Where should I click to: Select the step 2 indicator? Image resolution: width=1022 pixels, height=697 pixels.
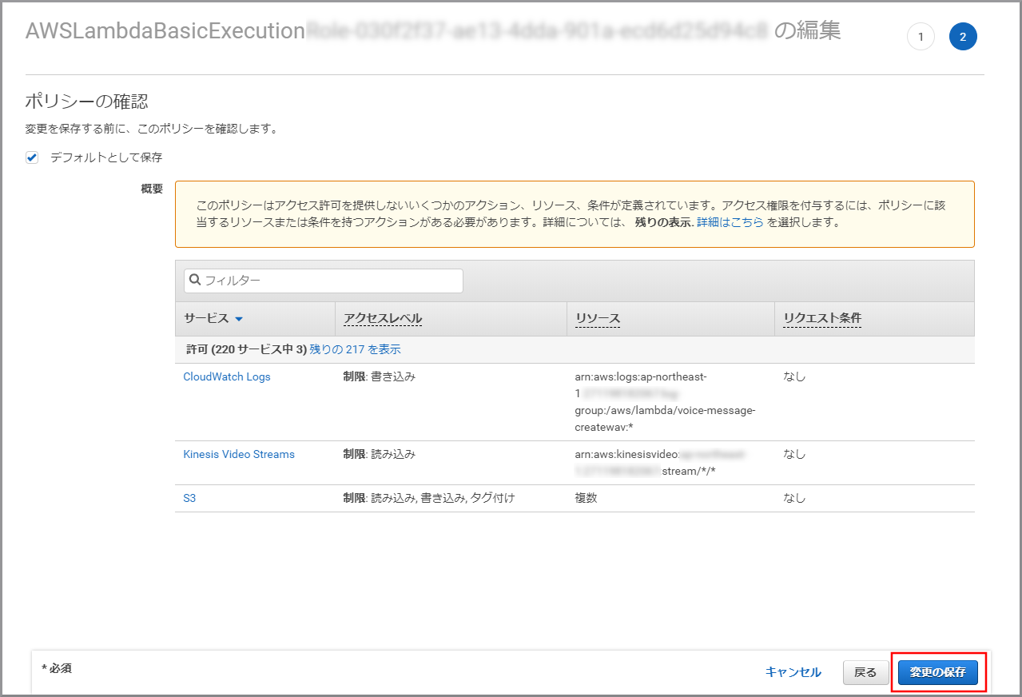[963, 37]
